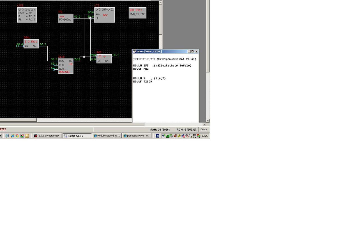Click the canvas horizontal scrollbar thumb
The height and width of the screenshot is (226, 359).
tap(18, 120)
